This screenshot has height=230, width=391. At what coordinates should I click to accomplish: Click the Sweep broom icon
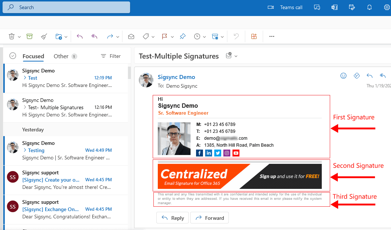tap(44, 36)
